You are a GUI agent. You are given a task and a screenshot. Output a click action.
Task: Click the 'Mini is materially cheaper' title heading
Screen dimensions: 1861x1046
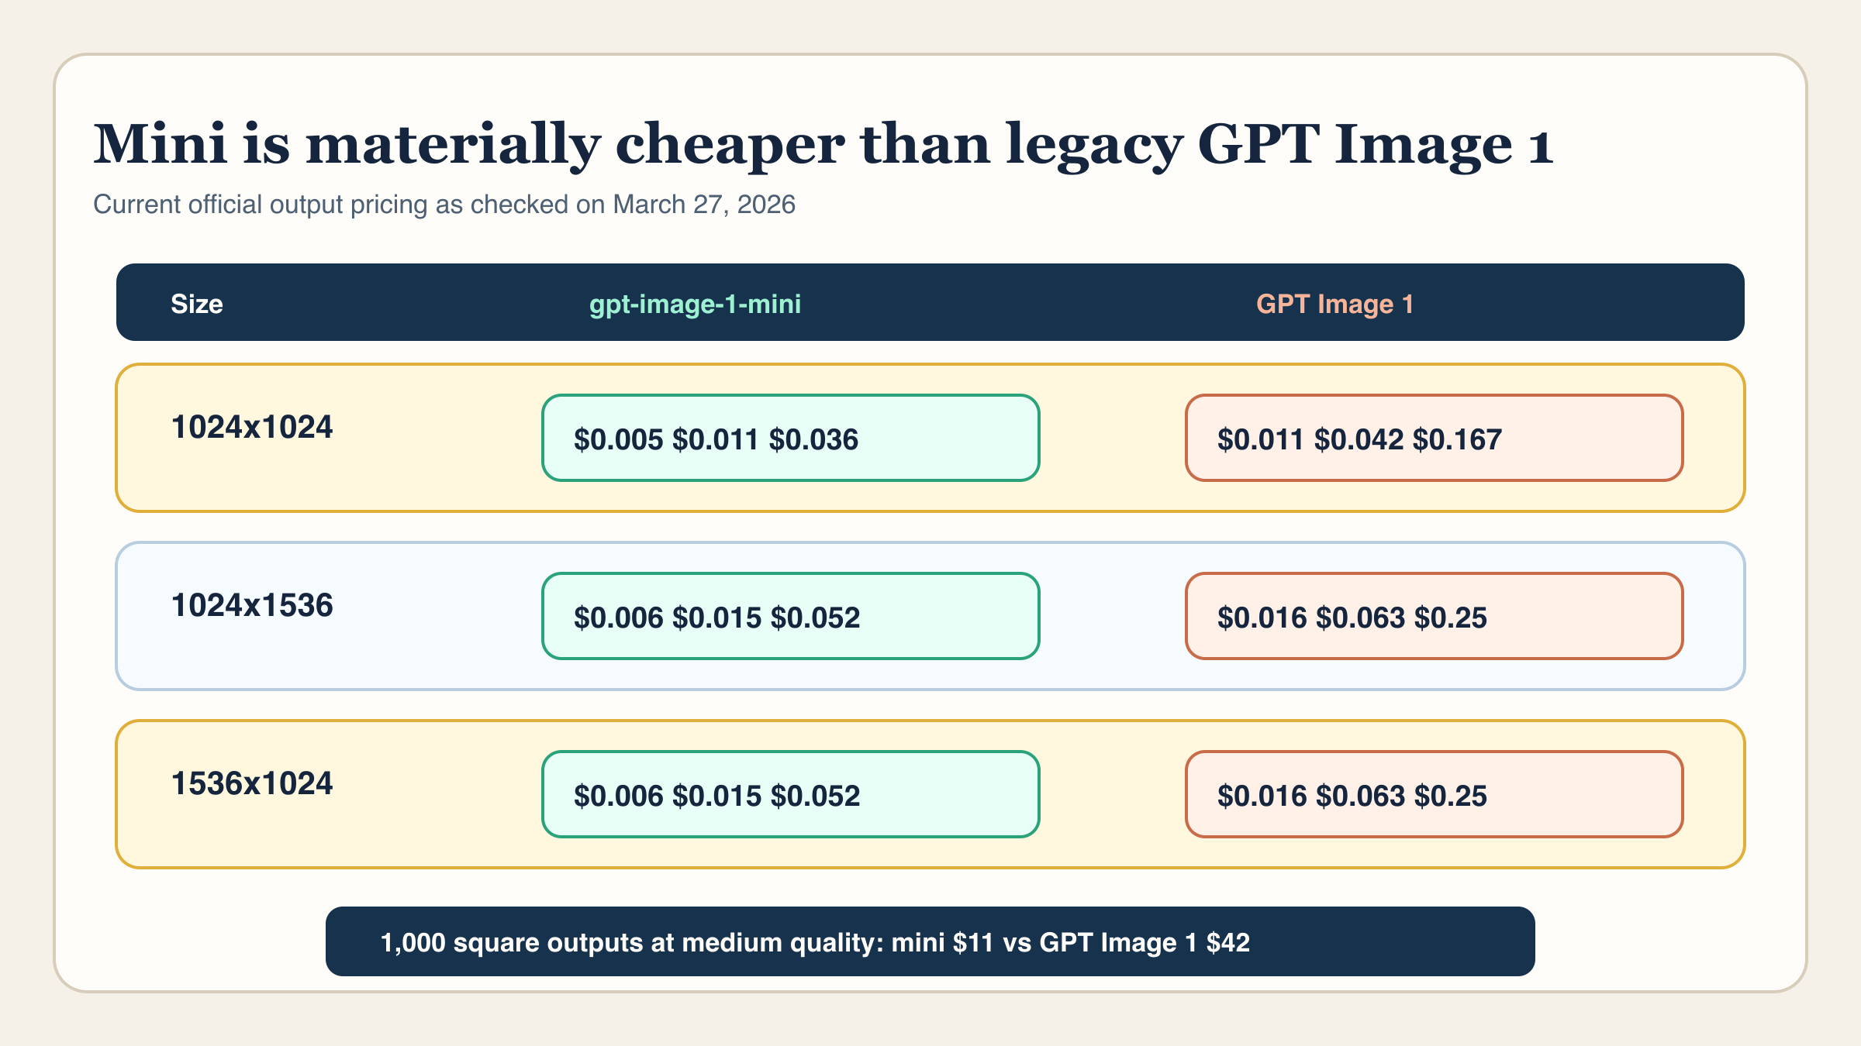click(822, 145)
